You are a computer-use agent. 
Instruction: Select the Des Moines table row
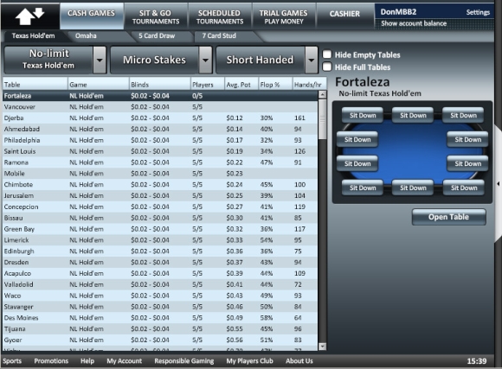160,317
